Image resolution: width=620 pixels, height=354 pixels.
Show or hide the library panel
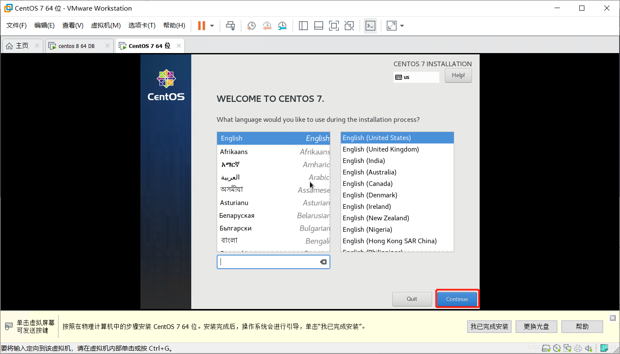click(303, 25)
